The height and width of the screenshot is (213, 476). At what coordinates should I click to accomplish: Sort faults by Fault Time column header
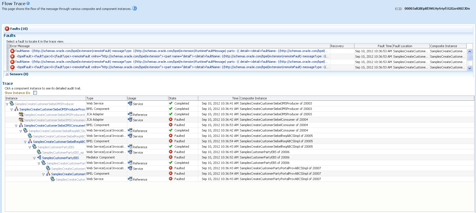click(x=373, y=46)
